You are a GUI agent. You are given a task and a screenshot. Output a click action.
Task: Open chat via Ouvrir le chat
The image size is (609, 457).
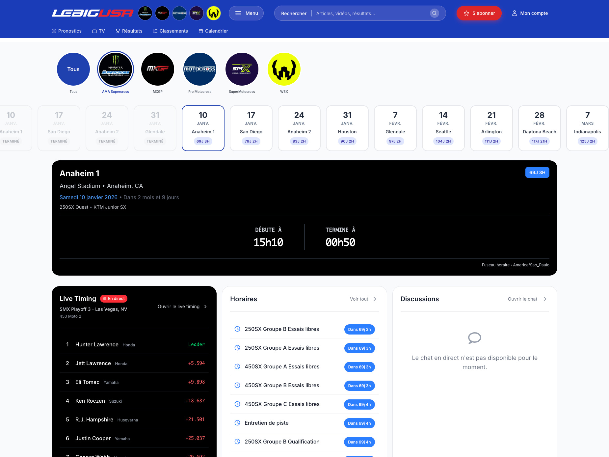pyautogui.click(x=527, y=299)
